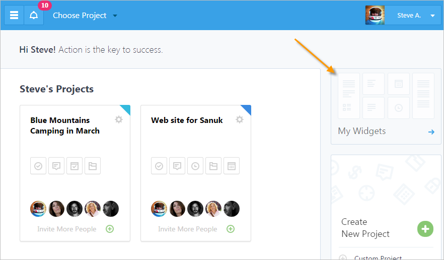Viewport: 444px width, 260px height.
Task: Open discussions icon in Web site for Sanuk
Action: 177,166
